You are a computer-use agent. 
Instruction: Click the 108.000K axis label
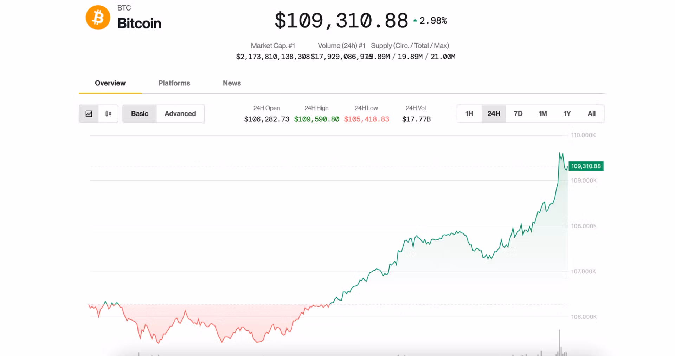point(584,226)
